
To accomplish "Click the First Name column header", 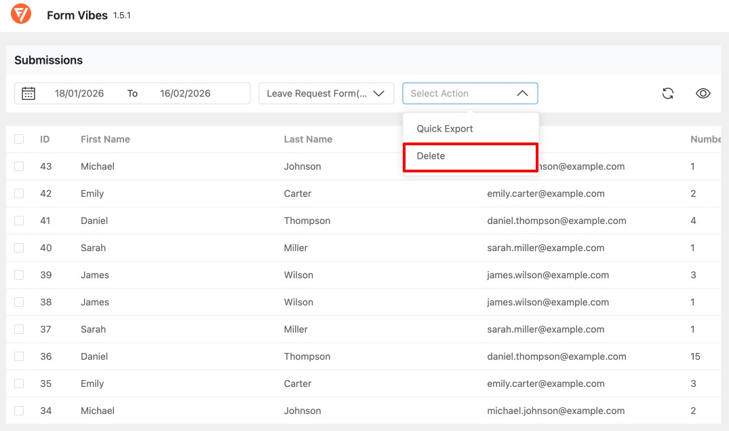I will click(105, 139).
